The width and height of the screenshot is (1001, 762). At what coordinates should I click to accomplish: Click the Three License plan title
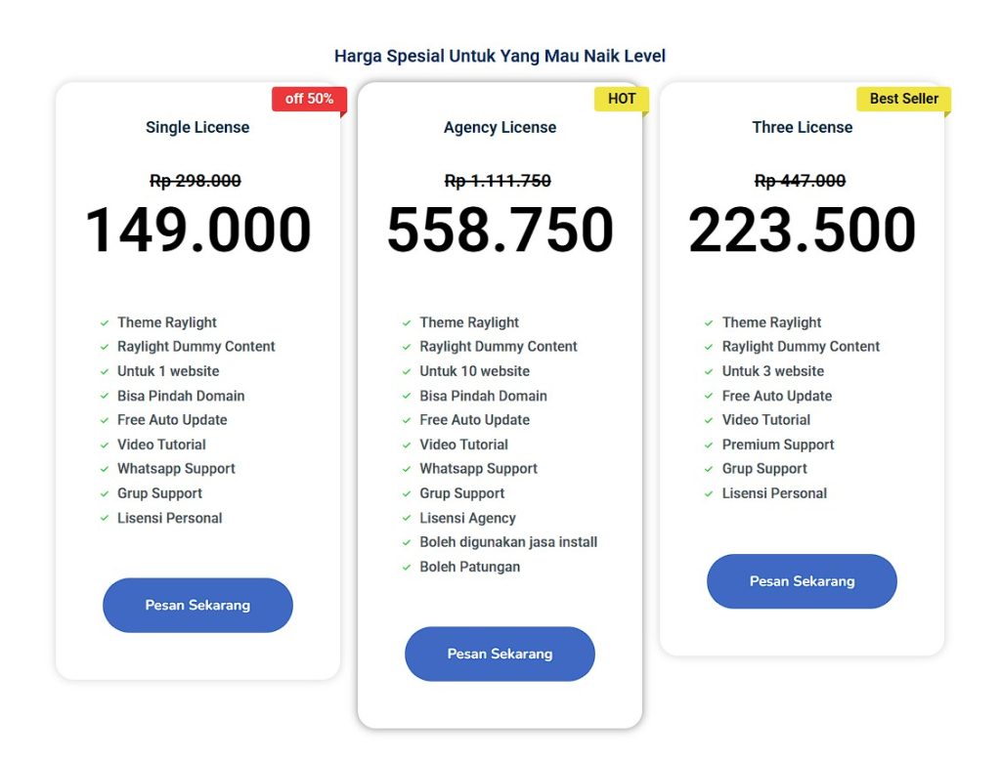[802, 127]
